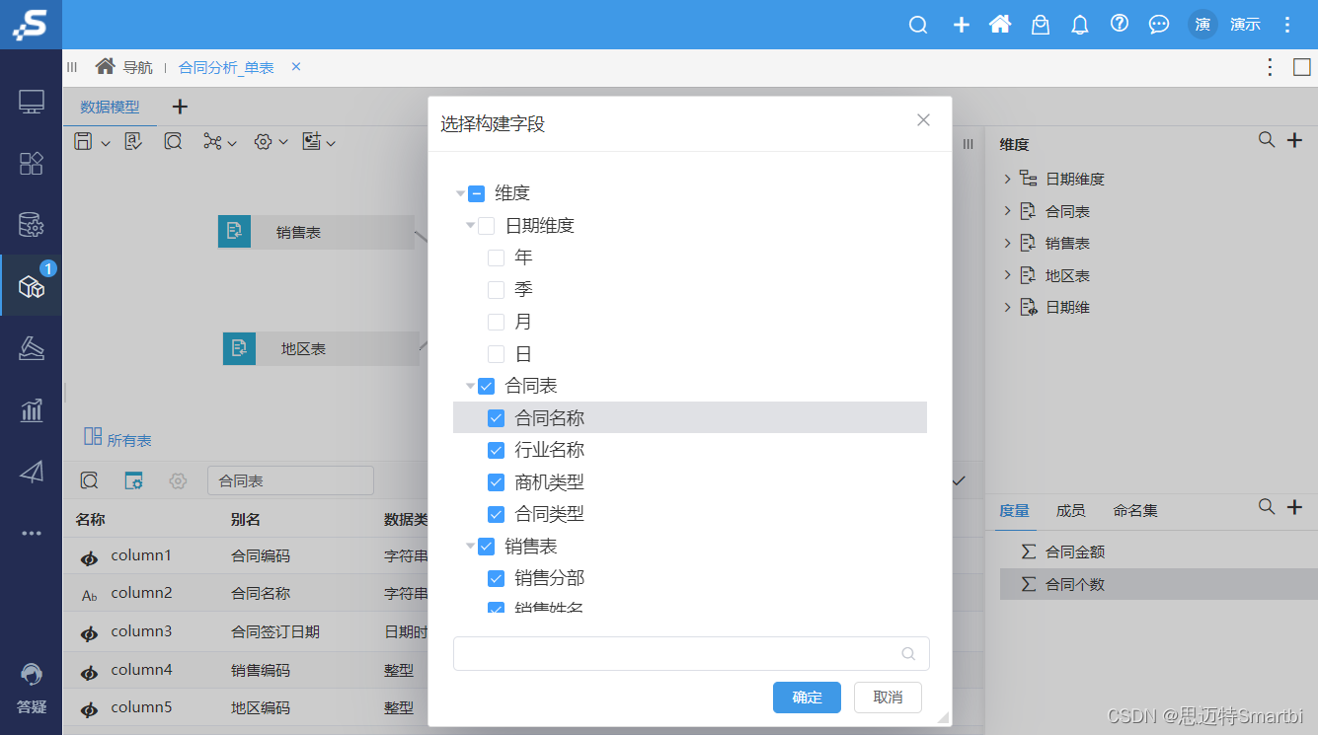Expand 日期维 in right dimension panel
This screenshot has width=1318, height=735.
point(1007,307)
